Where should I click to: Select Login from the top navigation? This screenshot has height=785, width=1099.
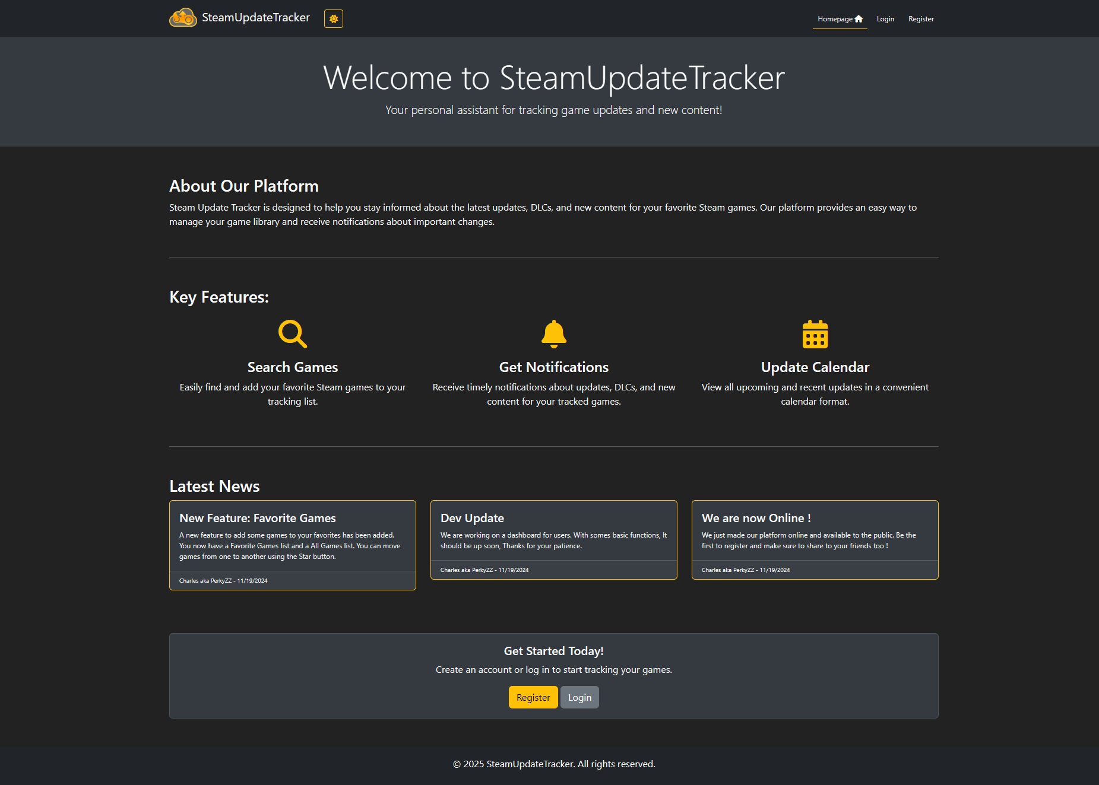coord(885,18)
